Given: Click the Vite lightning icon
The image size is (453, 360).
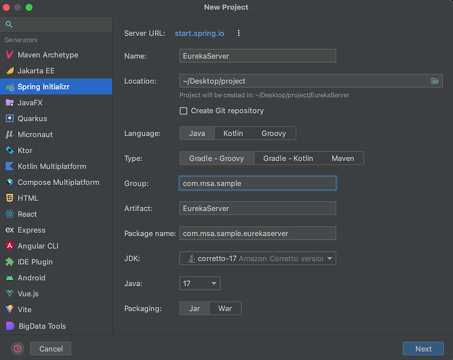Looking at the screenshot, I should [x=10, y=309].
